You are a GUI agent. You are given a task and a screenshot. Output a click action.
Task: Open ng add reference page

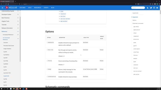click(x=5, y=52)
